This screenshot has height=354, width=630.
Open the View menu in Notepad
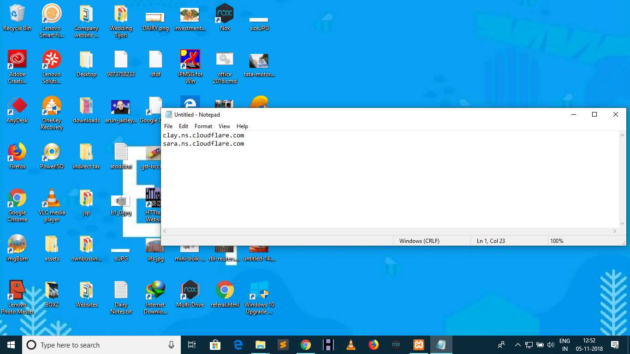pos(224,126)
